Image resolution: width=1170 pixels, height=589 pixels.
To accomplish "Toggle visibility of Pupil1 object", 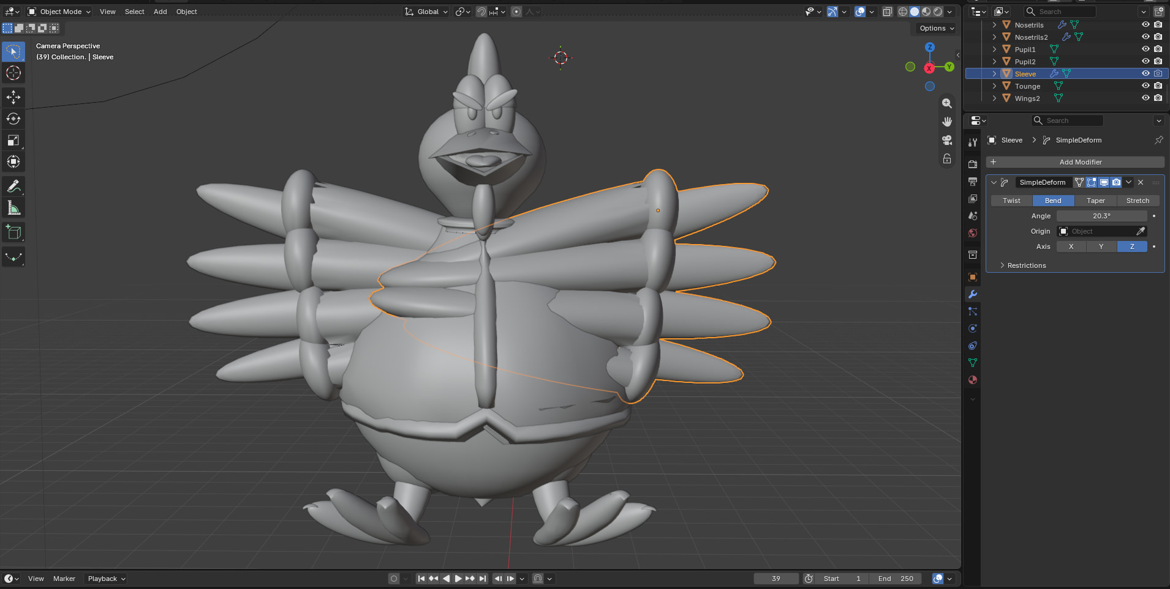I will pos(1145,49).
